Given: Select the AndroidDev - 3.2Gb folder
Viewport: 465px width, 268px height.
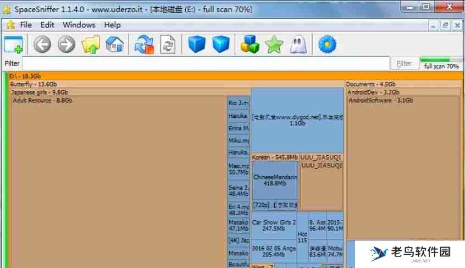Looking at the screenshot, I should click(x=403, y=92).
